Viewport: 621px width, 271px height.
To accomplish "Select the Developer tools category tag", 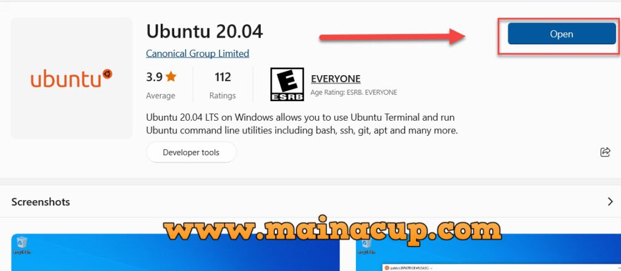I will click(191, 153).
